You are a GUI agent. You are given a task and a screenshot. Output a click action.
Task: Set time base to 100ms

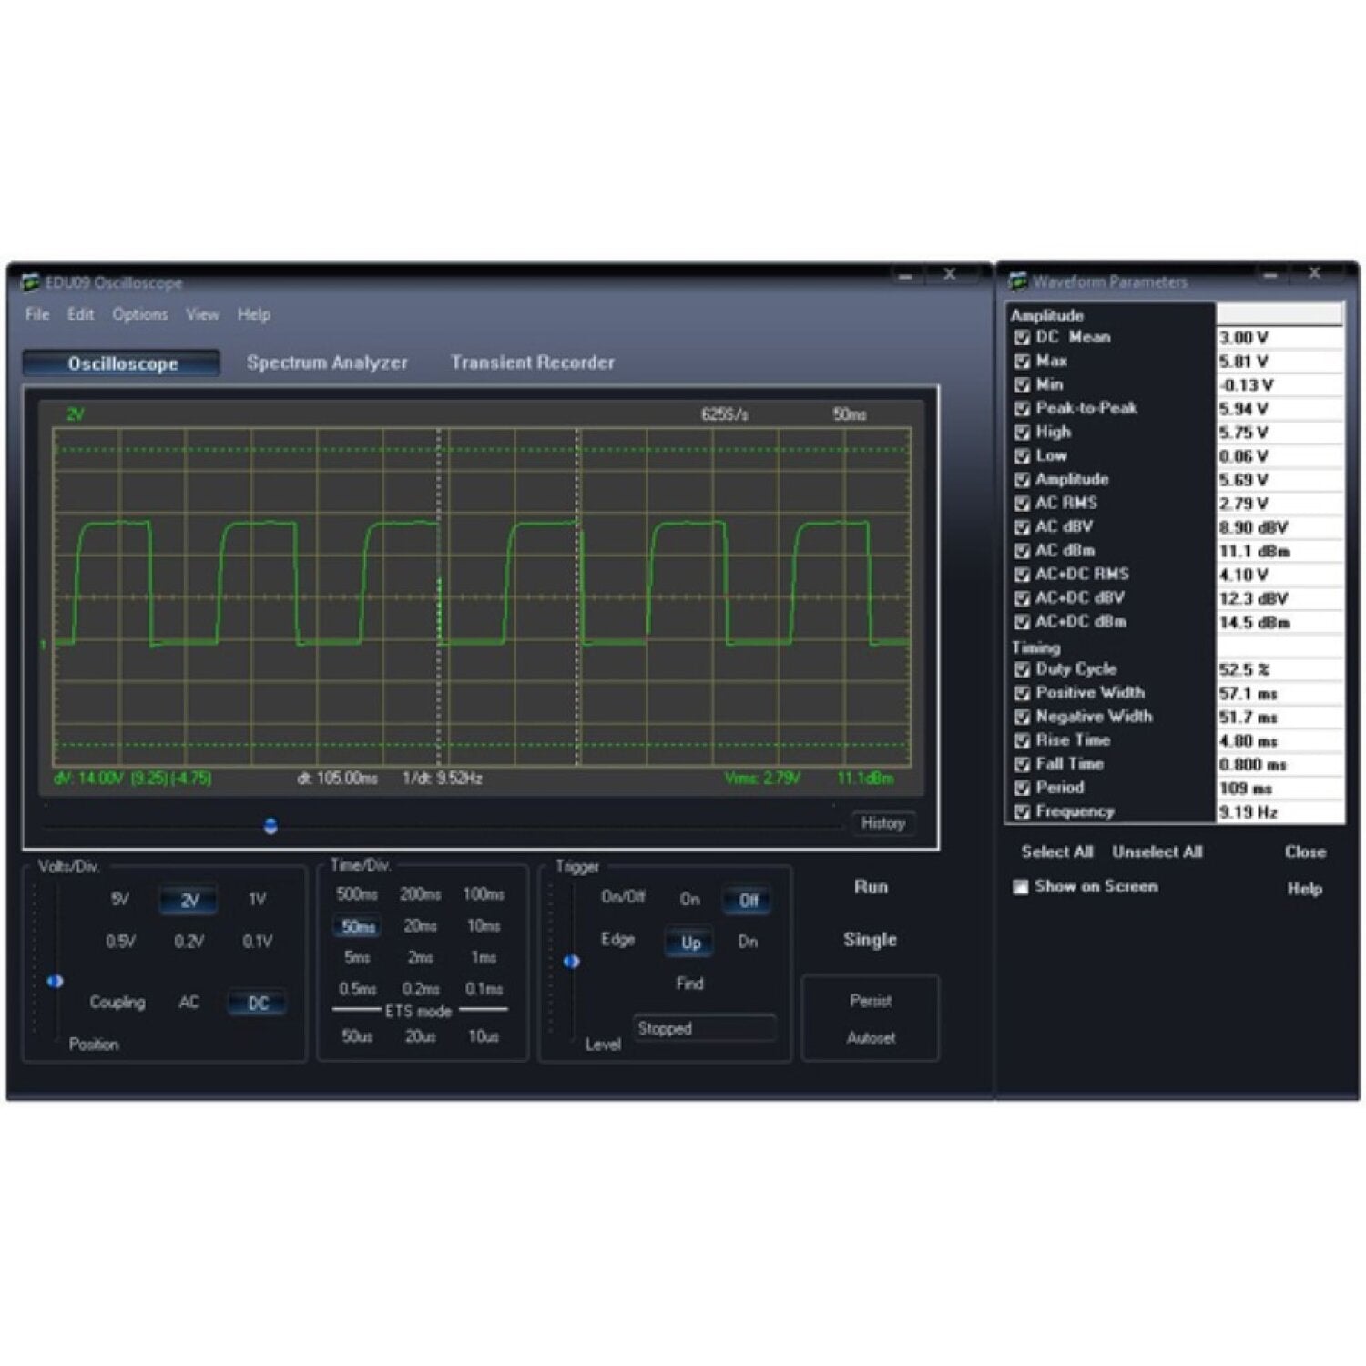[483, 894]
